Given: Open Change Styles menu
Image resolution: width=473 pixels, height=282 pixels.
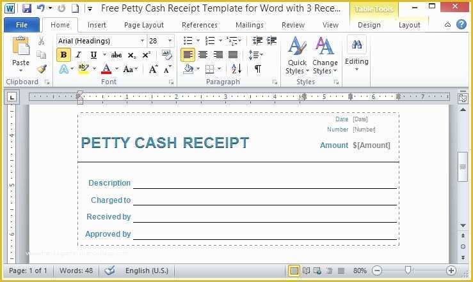Looking at the screenshot, I should [325, 56].
